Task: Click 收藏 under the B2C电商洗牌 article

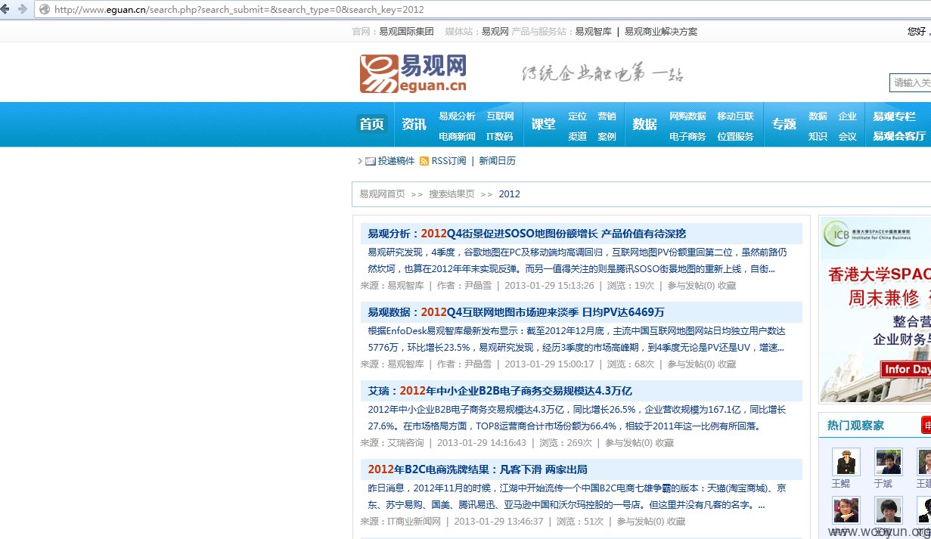Action: tap(676, 522)
